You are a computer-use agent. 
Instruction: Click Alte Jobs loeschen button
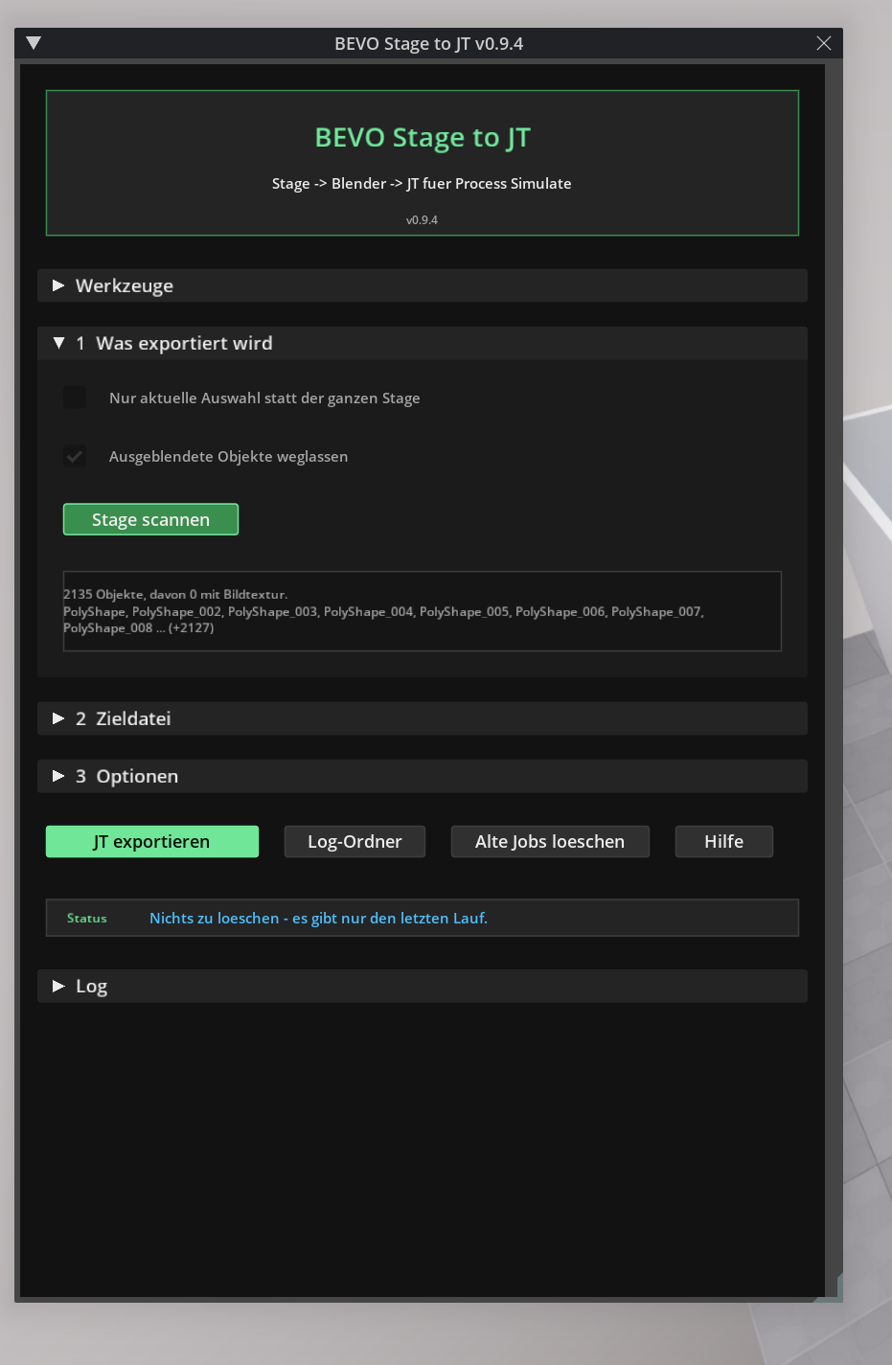click(550, 841)
